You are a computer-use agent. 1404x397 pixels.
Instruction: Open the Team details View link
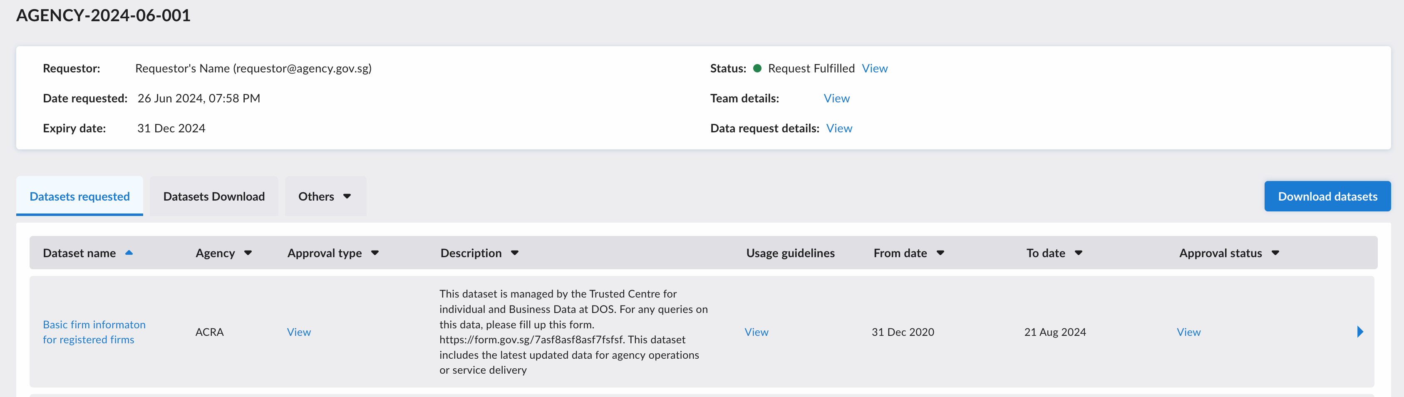pos(837,98)
